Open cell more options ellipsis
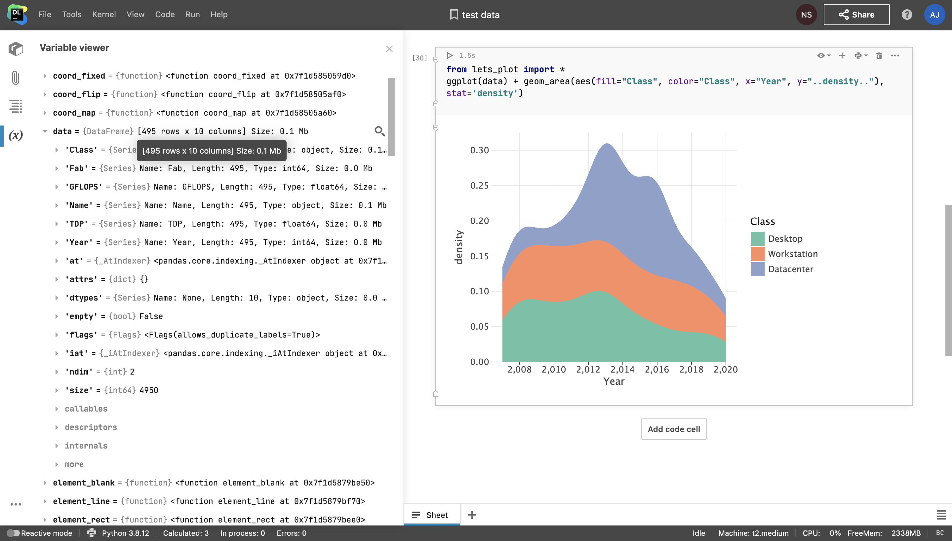952x541 pixels. click(895, 55)
